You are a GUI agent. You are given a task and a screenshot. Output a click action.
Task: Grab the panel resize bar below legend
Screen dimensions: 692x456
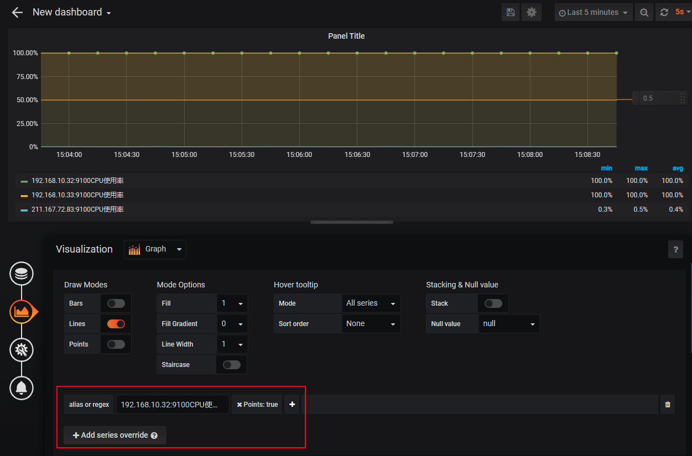[352, 222]
